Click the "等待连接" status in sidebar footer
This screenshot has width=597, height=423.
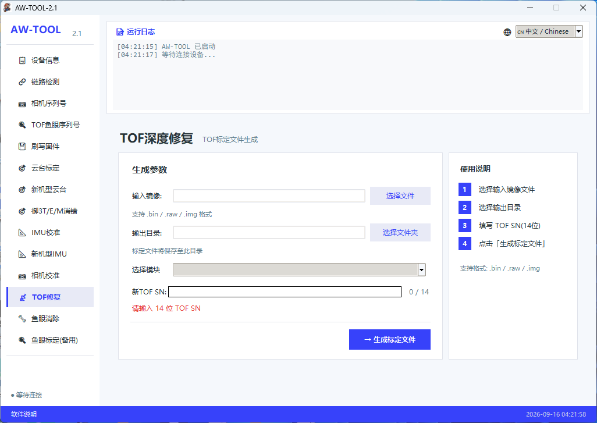[29, 395]
